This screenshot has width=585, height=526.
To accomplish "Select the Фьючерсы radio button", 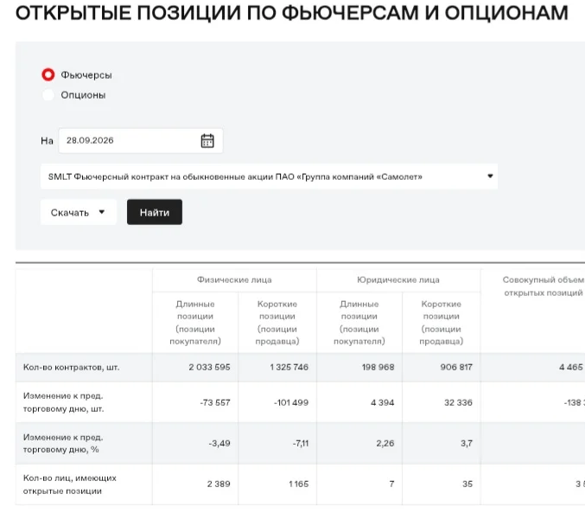I will click(48, 74).
